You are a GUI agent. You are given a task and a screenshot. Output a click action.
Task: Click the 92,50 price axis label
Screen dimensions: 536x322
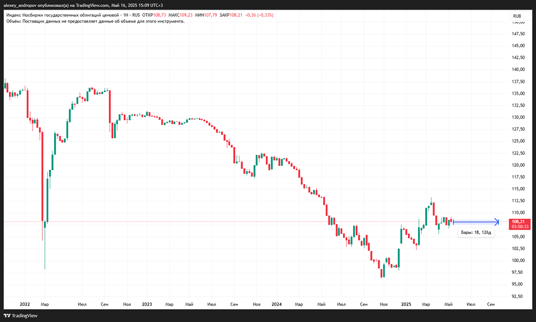[518, 296]
